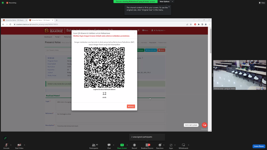267x150 pixels.
Task: Click the Reference text field
Action: pyautogui.click(x=110, y=117)
